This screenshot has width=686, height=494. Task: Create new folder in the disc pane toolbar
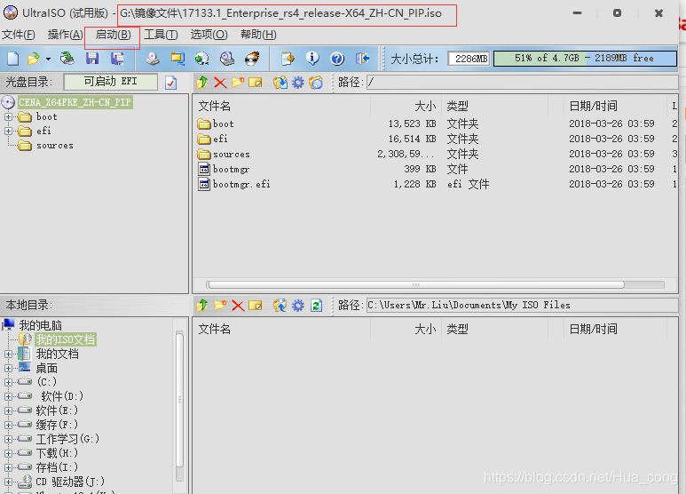coord(238,83)
